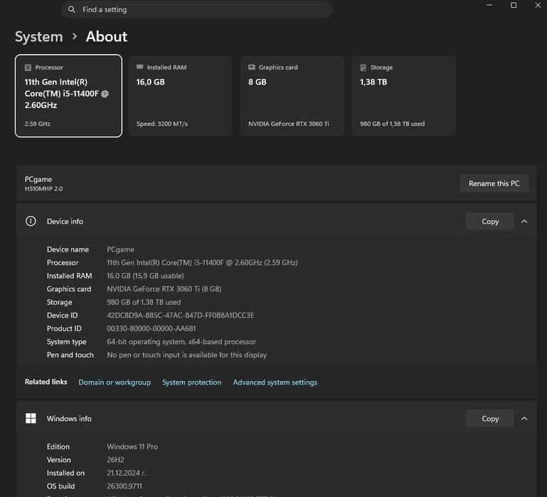Minimize the Settings window
The image size is (547, 497).
tap(489, 5)
